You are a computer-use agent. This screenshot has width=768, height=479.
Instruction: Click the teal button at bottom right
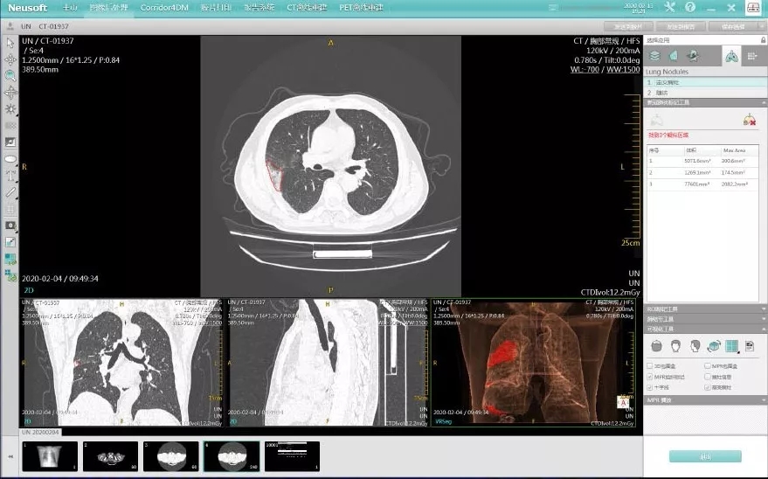(x=705, y=456)
